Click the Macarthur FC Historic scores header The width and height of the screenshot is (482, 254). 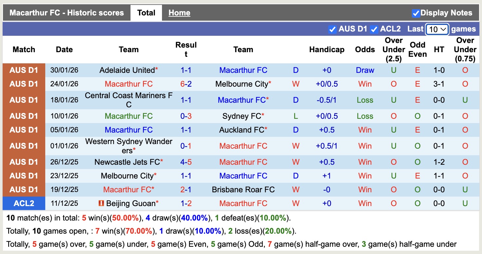(67, 12)
